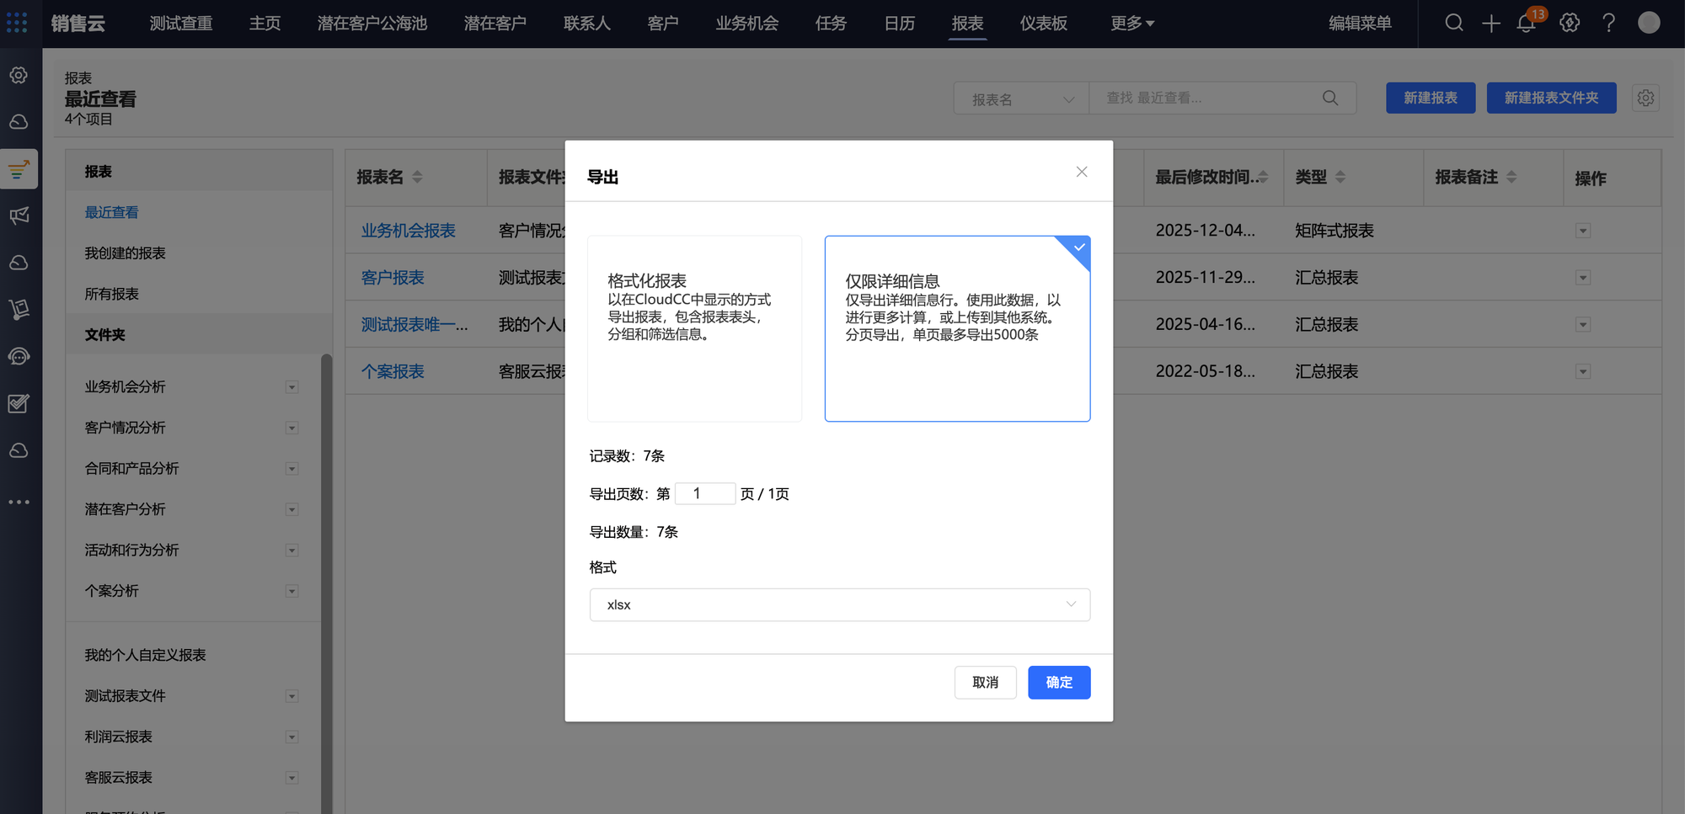
Task: Select the 仅限详细信息 export option
Action: tap(957, 328)
